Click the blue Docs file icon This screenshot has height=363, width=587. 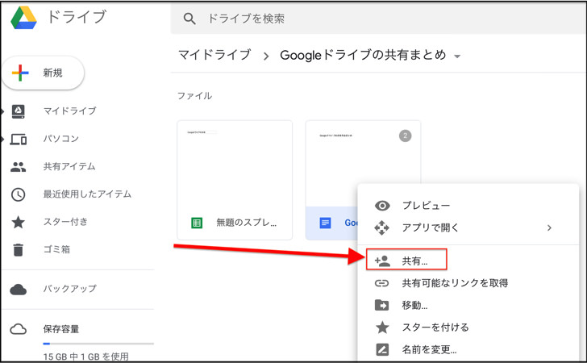coord(325,223)
